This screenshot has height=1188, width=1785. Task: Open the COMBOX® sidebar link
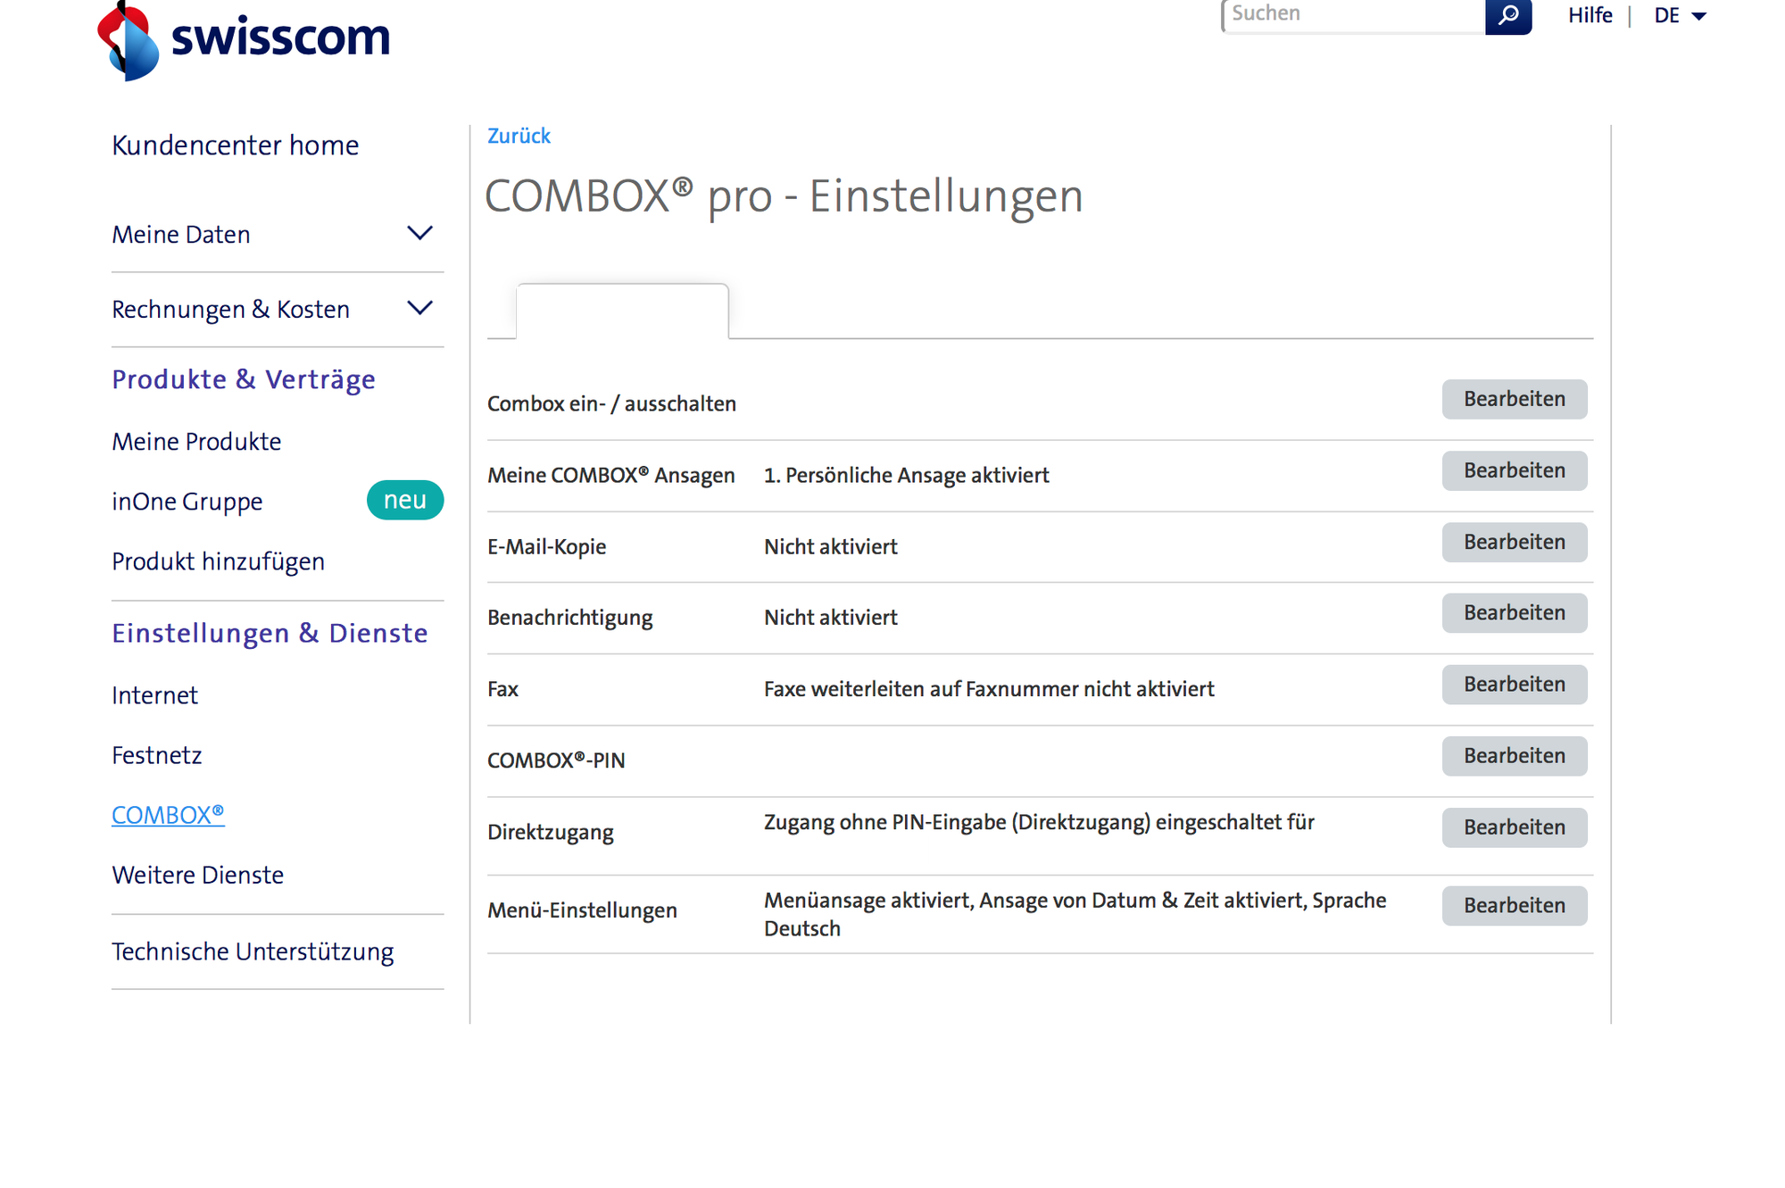click(x=168, y=814)
